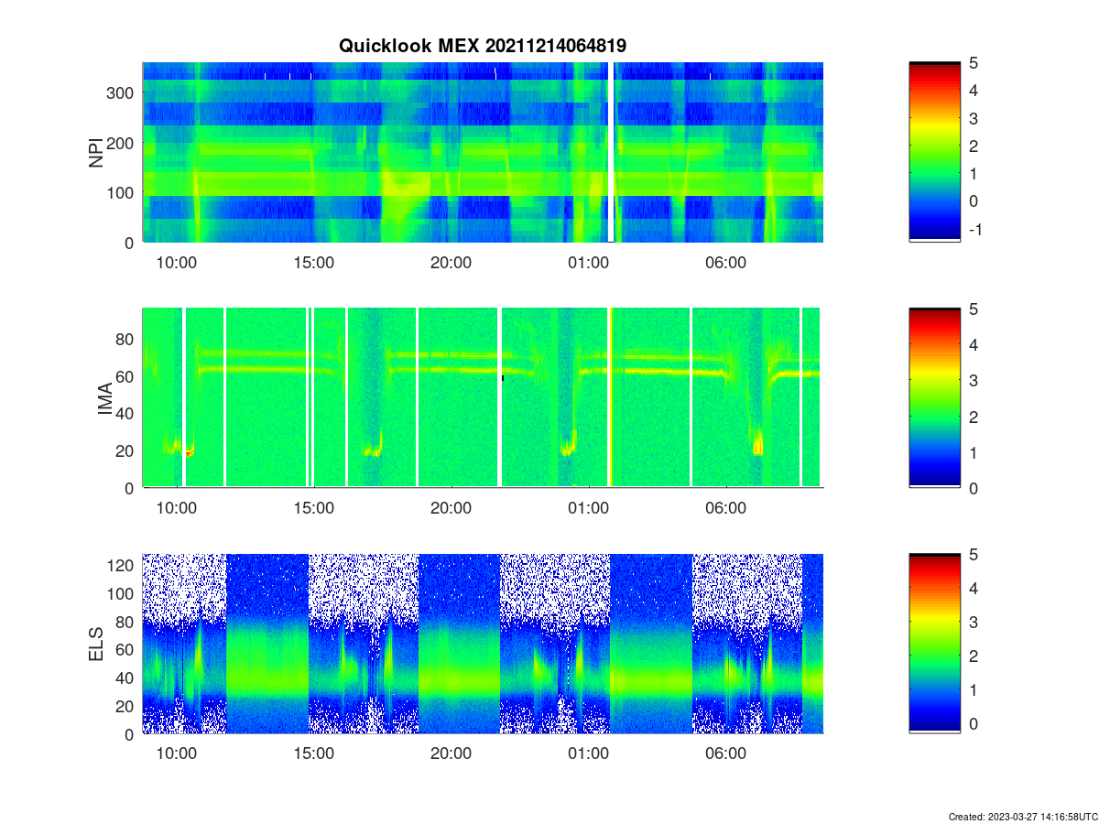Click 06:00 time tick under IMA panel
This screenshot has width=1099, height=824.
[726, 508]
